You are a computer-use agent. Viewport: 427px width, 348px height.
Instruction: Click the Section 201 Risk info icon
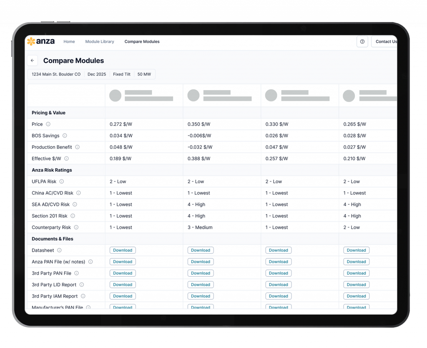click(73, 216)
